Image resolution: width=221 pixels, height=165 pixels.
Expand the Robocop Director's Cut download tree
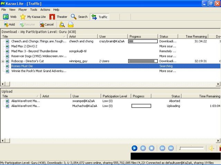click(3, 61)
